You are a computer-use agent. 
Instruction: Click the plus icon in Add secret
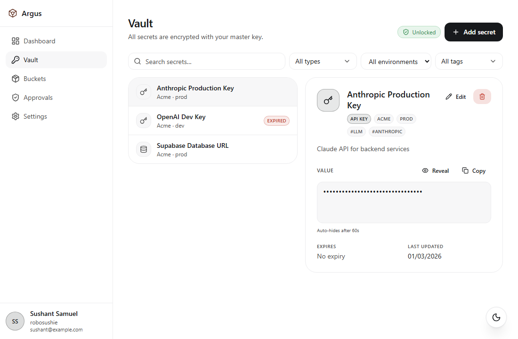pyautogui.click(x=455, y=32)
